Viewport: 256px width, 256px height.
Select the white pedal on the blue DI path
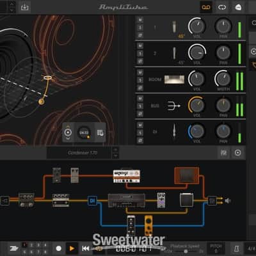coord(131,226)
